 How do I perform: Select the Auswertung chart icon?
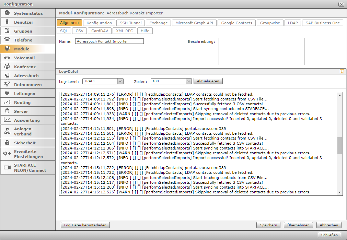tap(7, 120)
